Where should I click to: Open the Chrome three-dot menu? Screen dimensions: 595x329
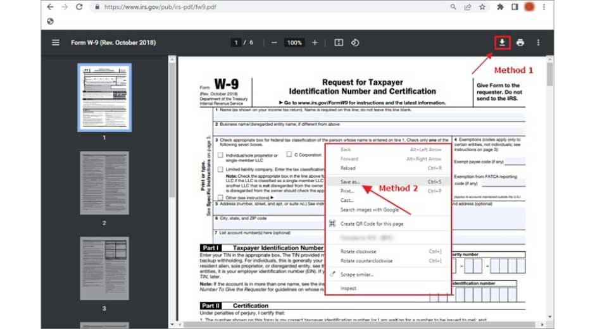544,7
